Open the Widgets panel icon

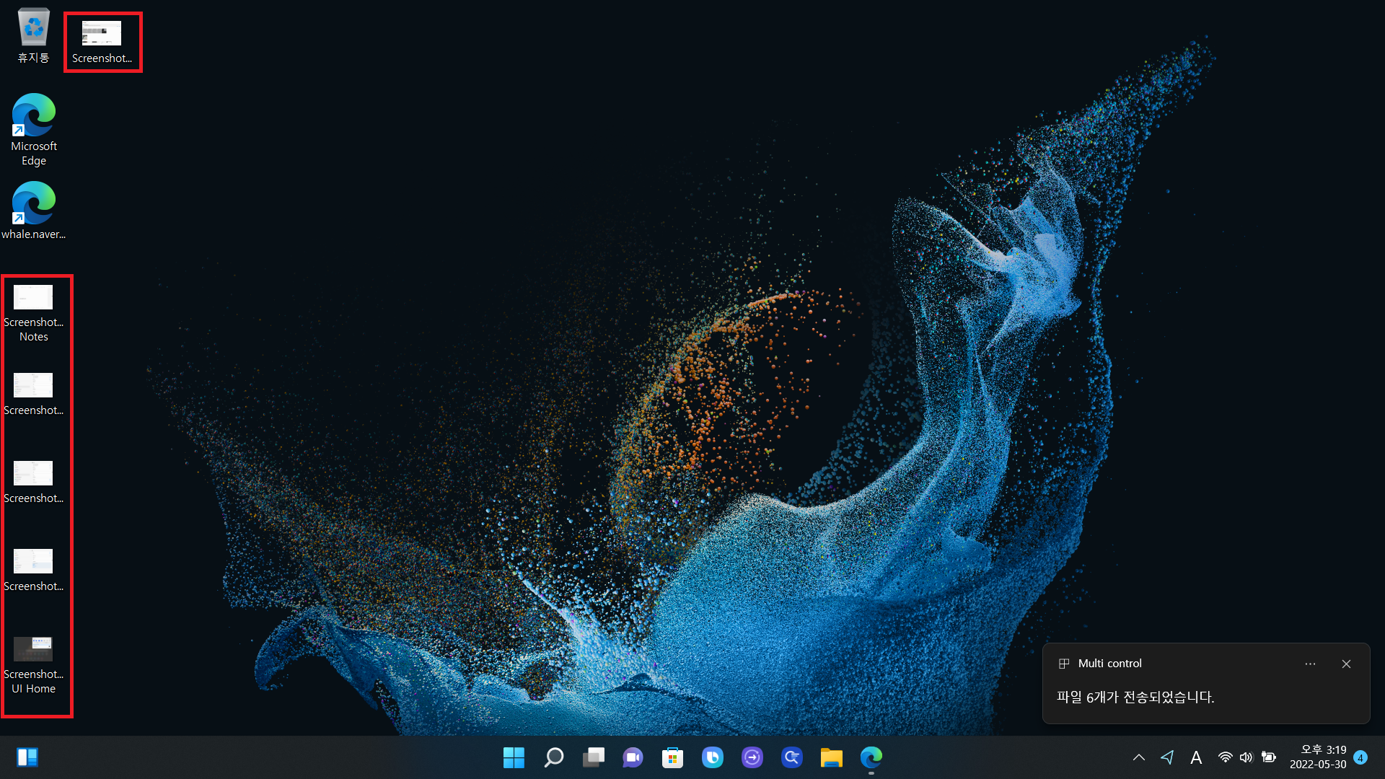(27, 757)
